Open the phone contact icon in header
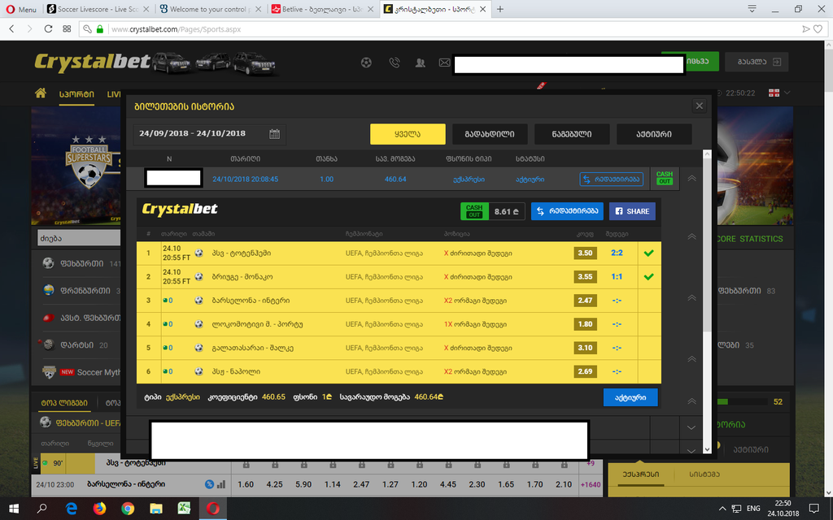 click(x=395, y=63)
